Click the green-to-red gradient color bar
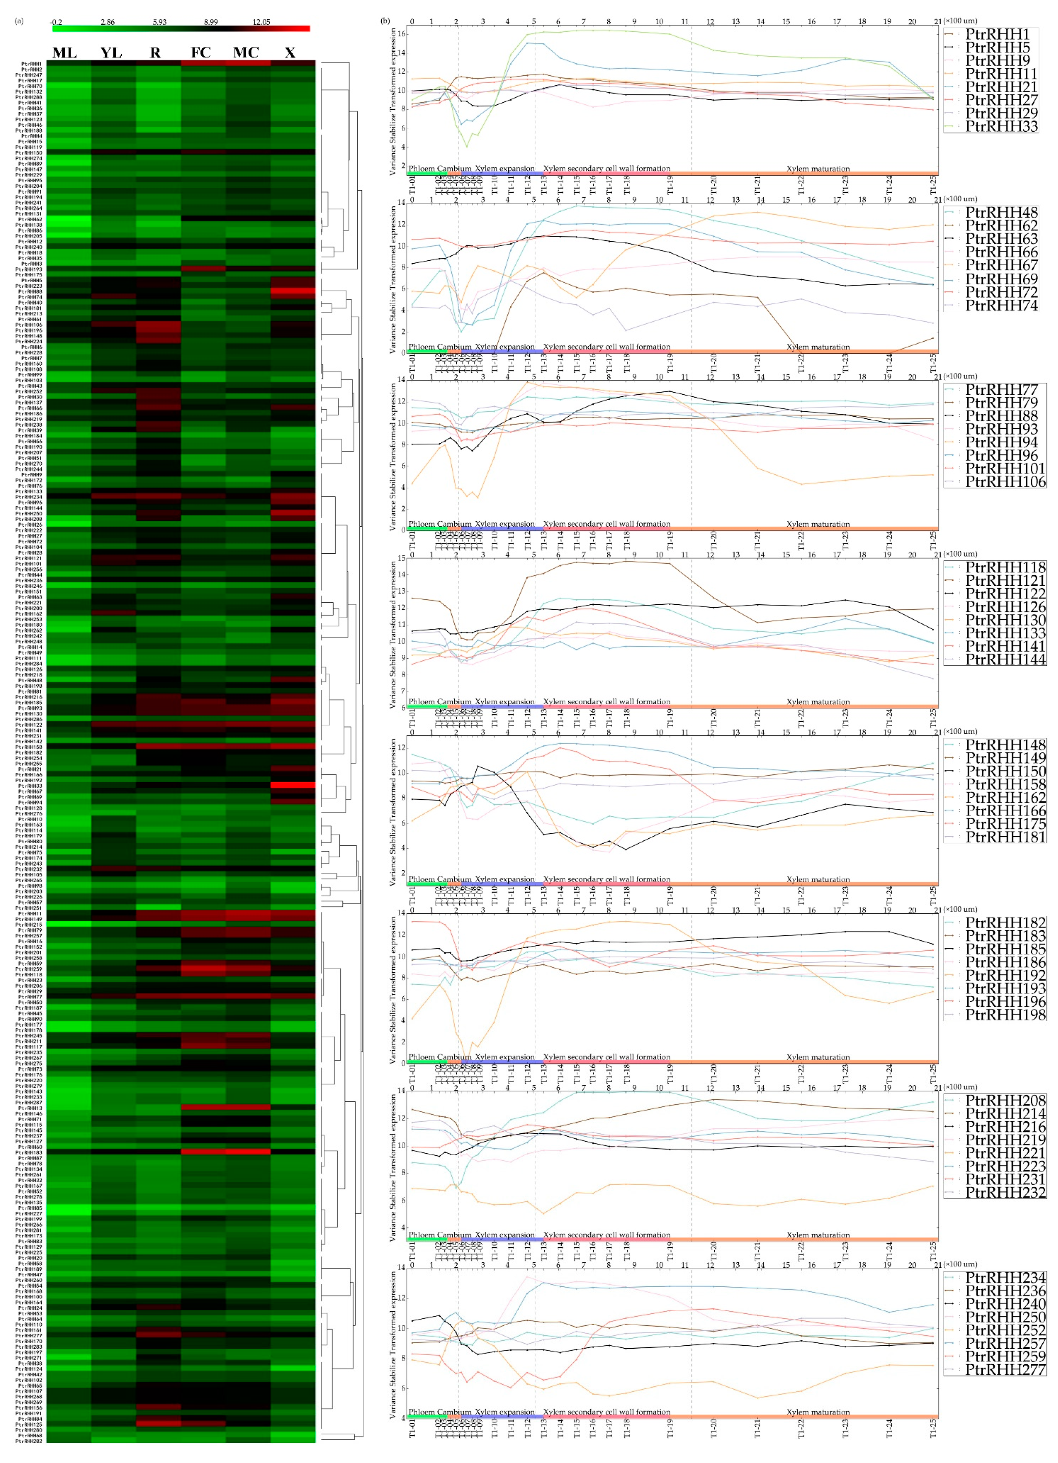This screenshot has width=1058, height=1463. (x=181, y=29)
